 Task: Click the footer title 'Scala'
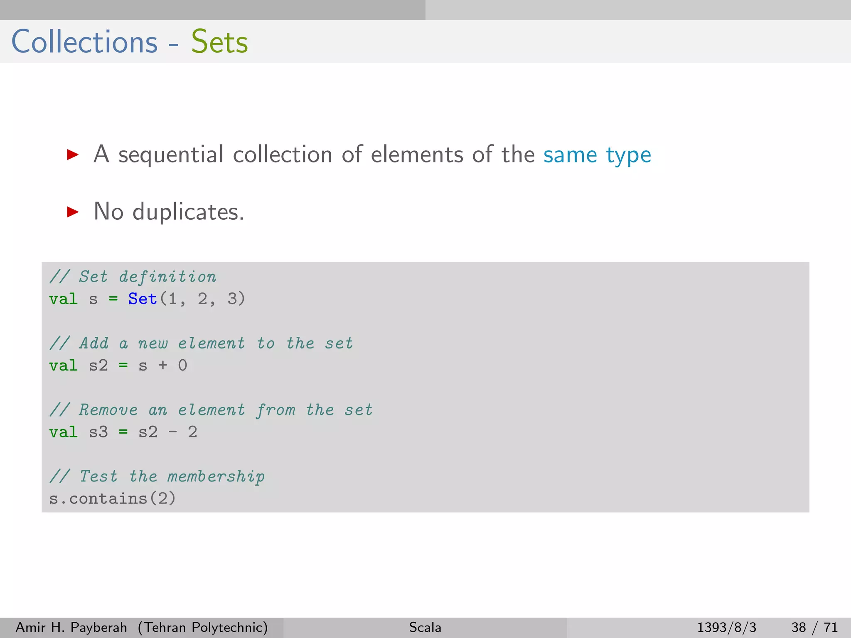(425, 627)
